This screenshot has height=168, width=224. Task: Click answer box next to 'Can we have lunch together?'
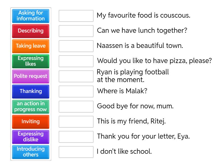pos(76,31)
